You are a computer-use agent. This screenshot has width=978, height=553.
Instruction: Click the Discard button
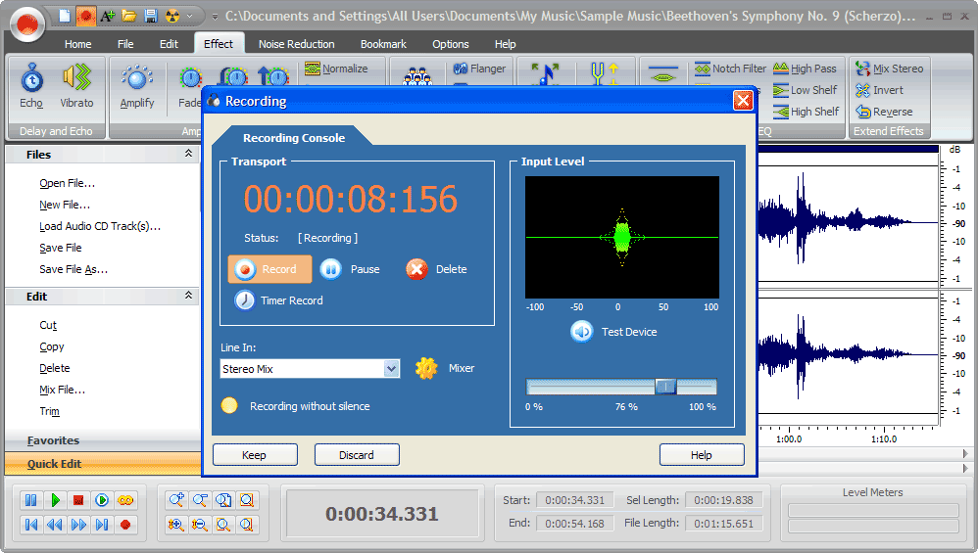[357, 454]
